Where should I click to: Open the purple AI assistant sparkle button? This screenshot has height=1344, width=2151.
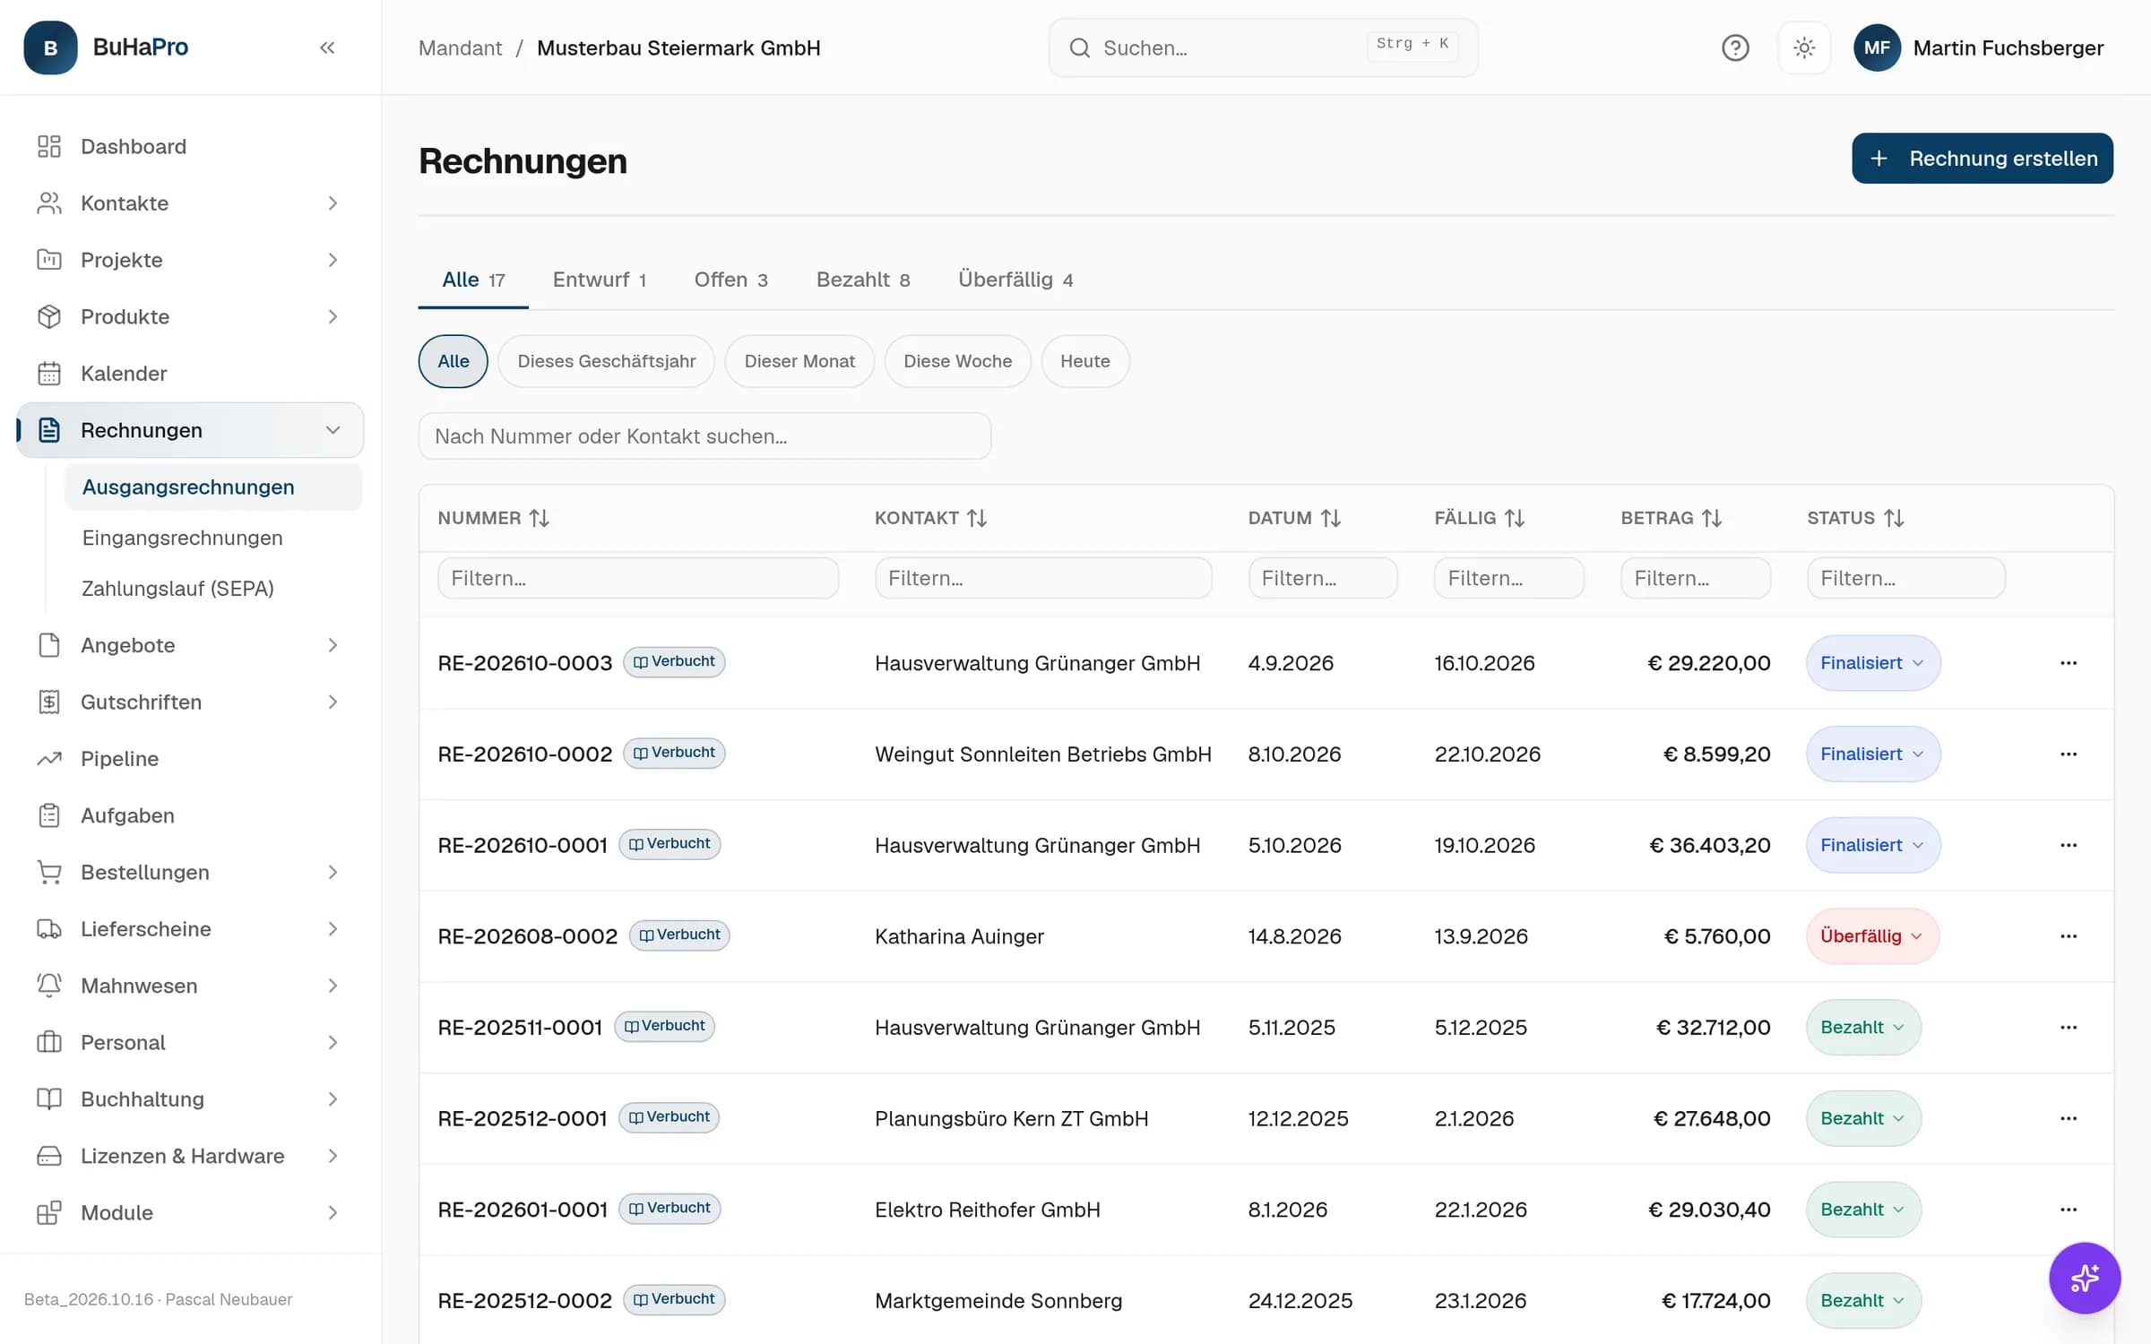coord(2084,1278)
